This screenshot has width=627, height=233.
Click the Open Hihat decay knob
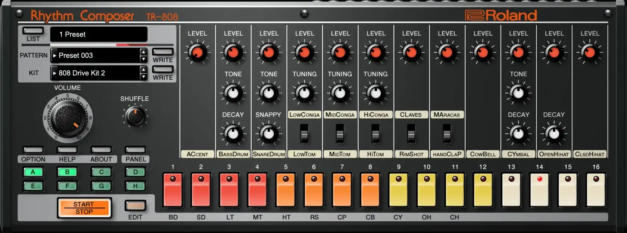pyautogui.click(x=554, y=134)
